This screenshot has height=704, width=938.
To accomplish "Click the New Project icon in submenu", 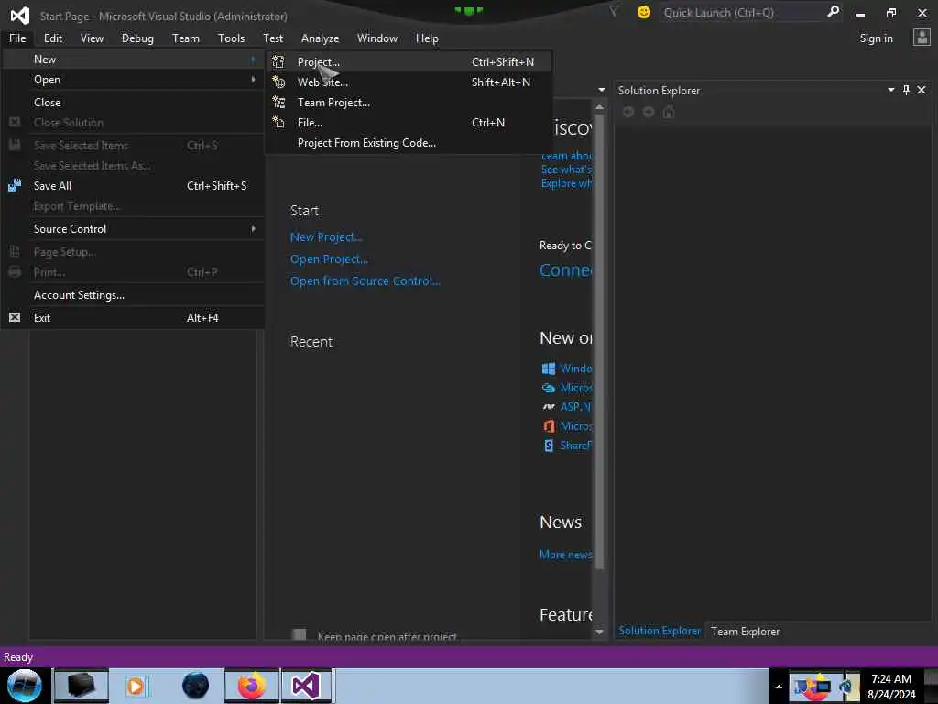I will [278, 61].
